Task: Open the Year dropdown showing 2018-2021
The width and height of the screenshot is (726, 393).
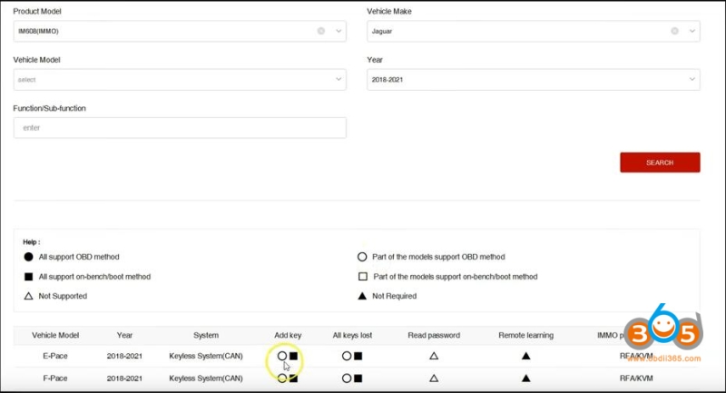Action: click(534, 80)
